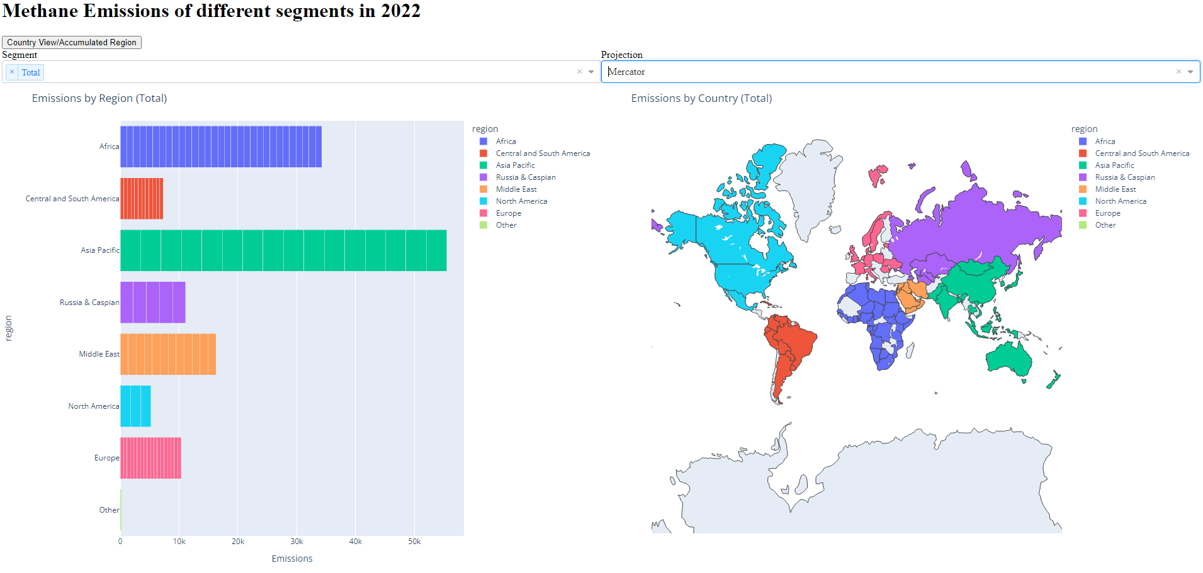Viewport: 1203px width, 573px height.
Task: Click the Mercator projection input field
Action: [x=888, y=72]
